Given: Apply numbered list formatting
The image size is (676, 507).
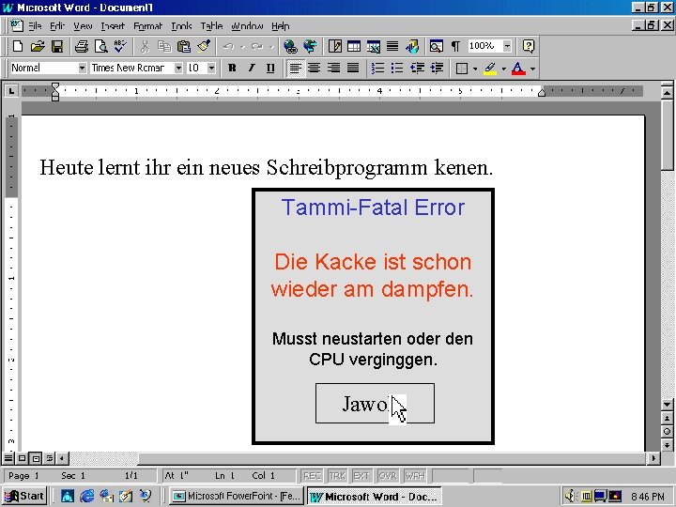Looking at the screenshot, I should coord(377,69).
